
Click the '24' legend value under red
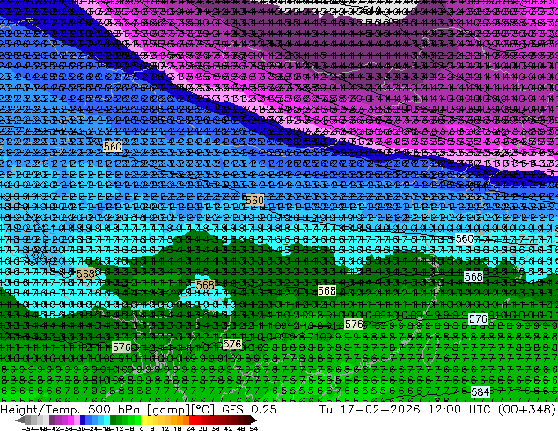click(x=190, y=428)
